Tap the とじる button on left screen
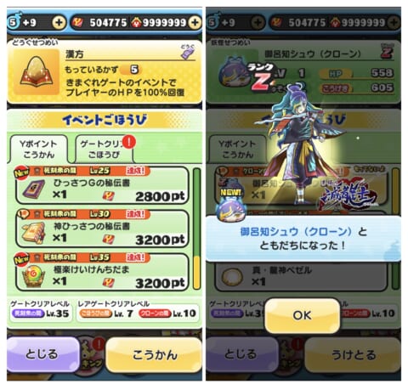 (x=42, y=354)
